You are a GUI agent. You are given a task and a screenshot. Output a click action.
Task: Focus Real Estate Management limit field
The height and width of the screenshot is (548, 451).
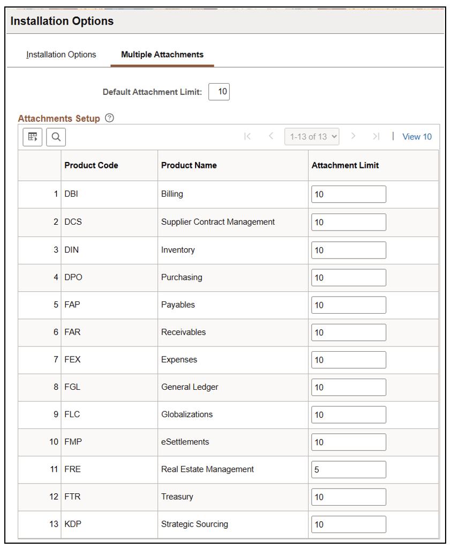click(x=348, y=470)
